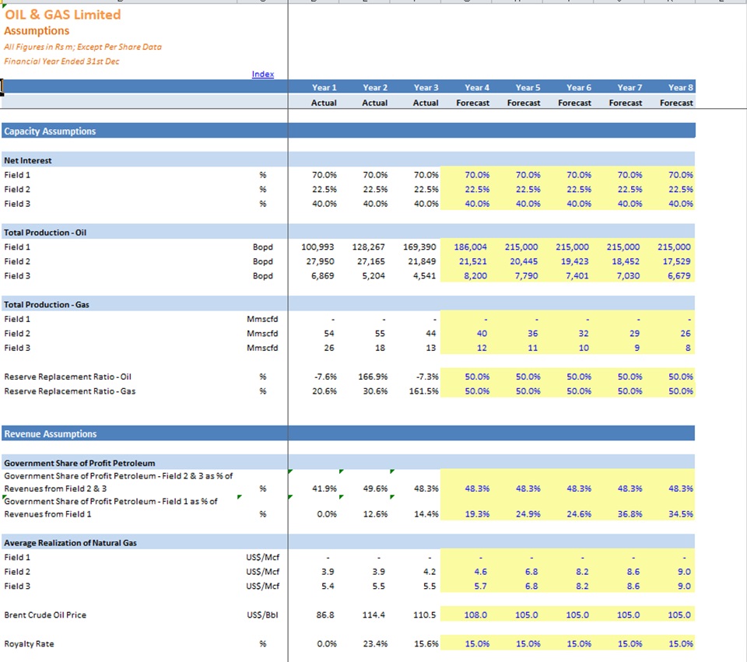747x662 pixels.
Task: Select the Total Production - Oil label
Action: [x=45, y=233]
